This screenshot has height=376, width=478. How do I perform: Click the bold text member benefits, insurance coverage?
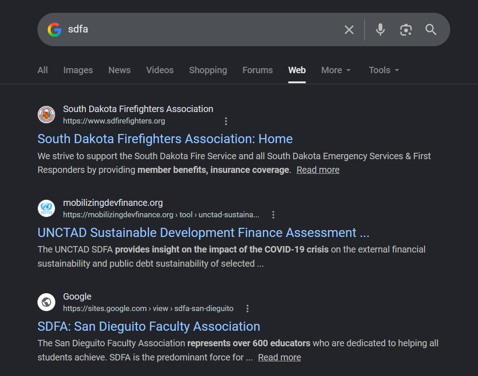click(213, 170)
